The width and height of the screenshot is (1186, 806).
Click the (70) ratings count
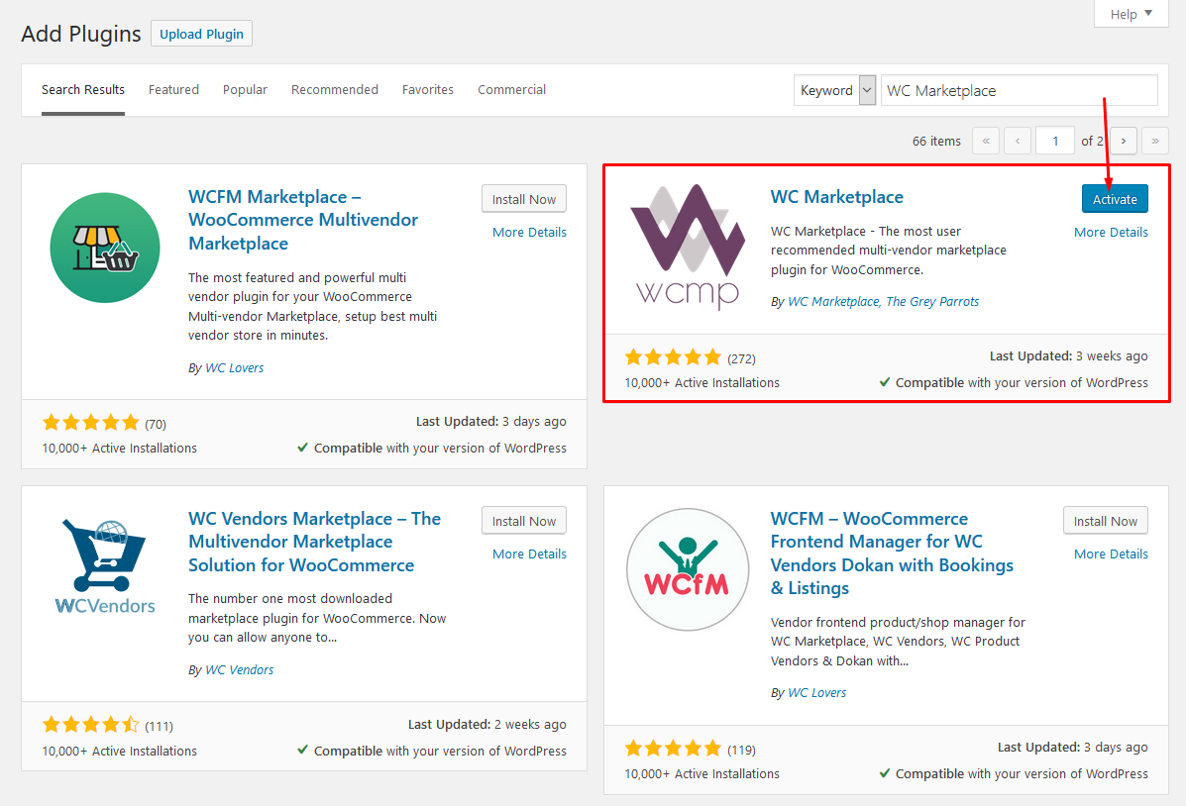pyautogui.click(x=155, y=424)
